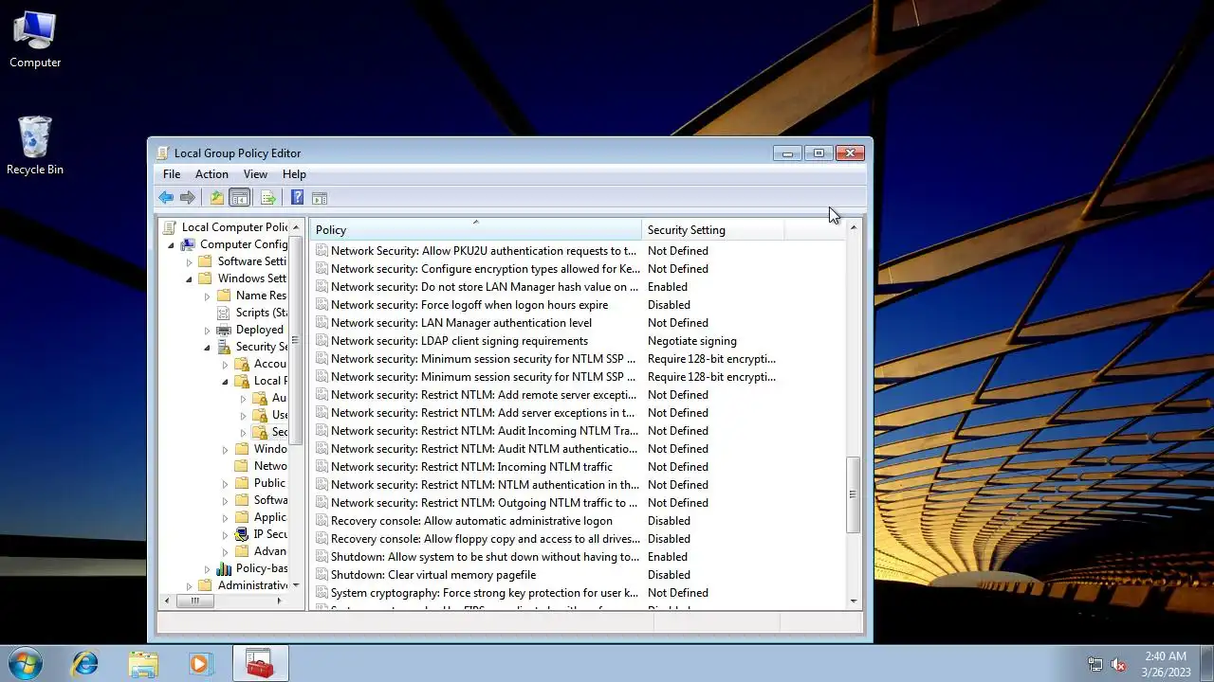
Task: Open the Help menu
Action: click(x=294, y=174)
